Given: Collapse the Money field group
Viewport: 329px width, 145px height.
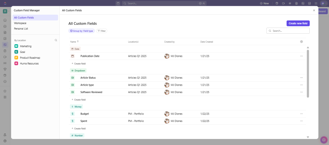Looking at the screenshot, I should (76, 107).
